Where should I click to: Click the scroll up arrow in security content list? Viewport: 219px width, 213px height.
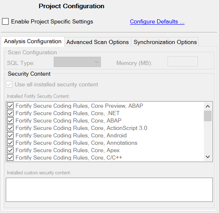208,106
